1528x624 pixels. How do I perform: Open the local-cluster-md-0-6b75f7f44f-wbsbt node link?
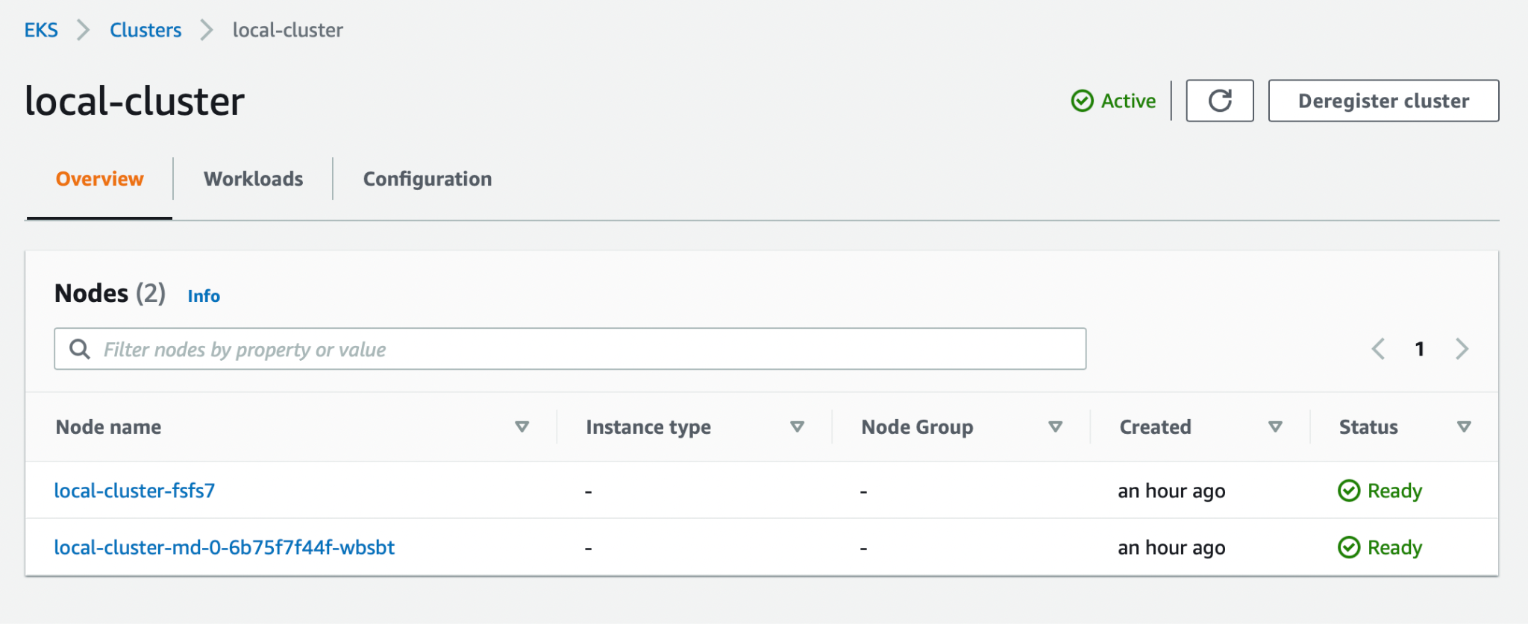coord(224,547)
